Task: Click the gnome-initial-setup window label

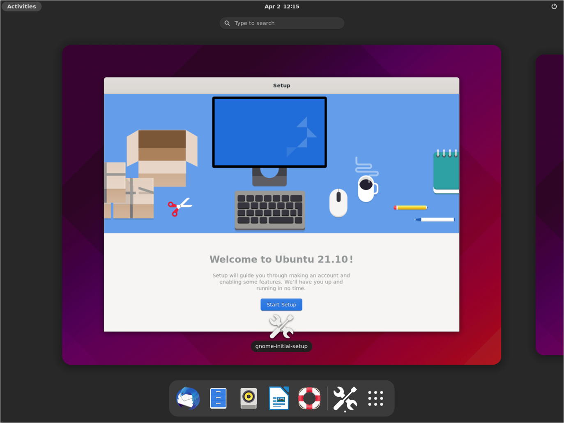Action: [x=281, y=346]
